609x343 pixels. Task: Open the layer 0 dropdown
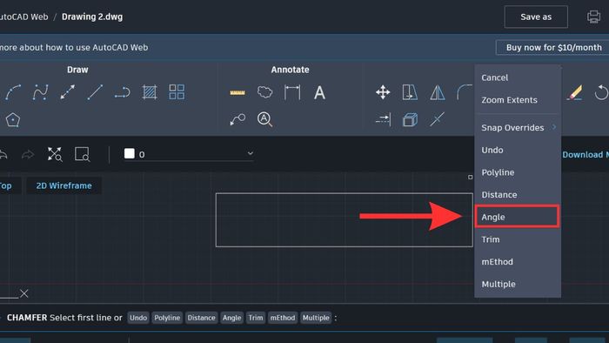[251, 153]
